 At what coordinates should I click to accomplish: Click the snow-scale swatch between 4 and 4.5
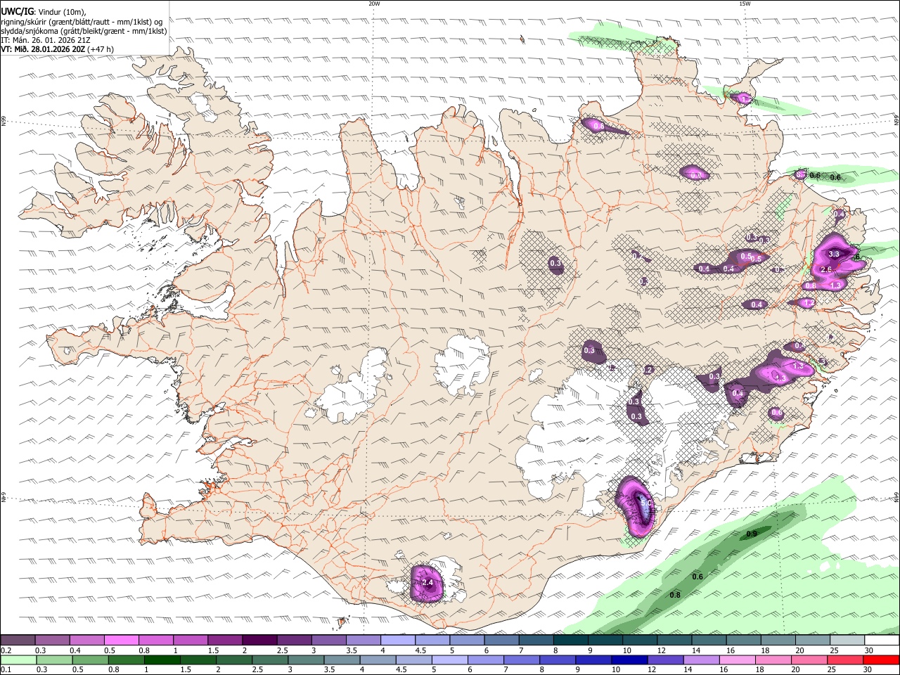[398, 640]
